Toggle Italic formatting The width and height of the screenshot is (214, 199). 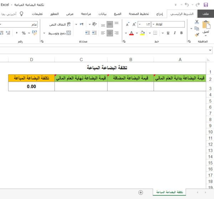pyautogui.click(x=175, y=33)
